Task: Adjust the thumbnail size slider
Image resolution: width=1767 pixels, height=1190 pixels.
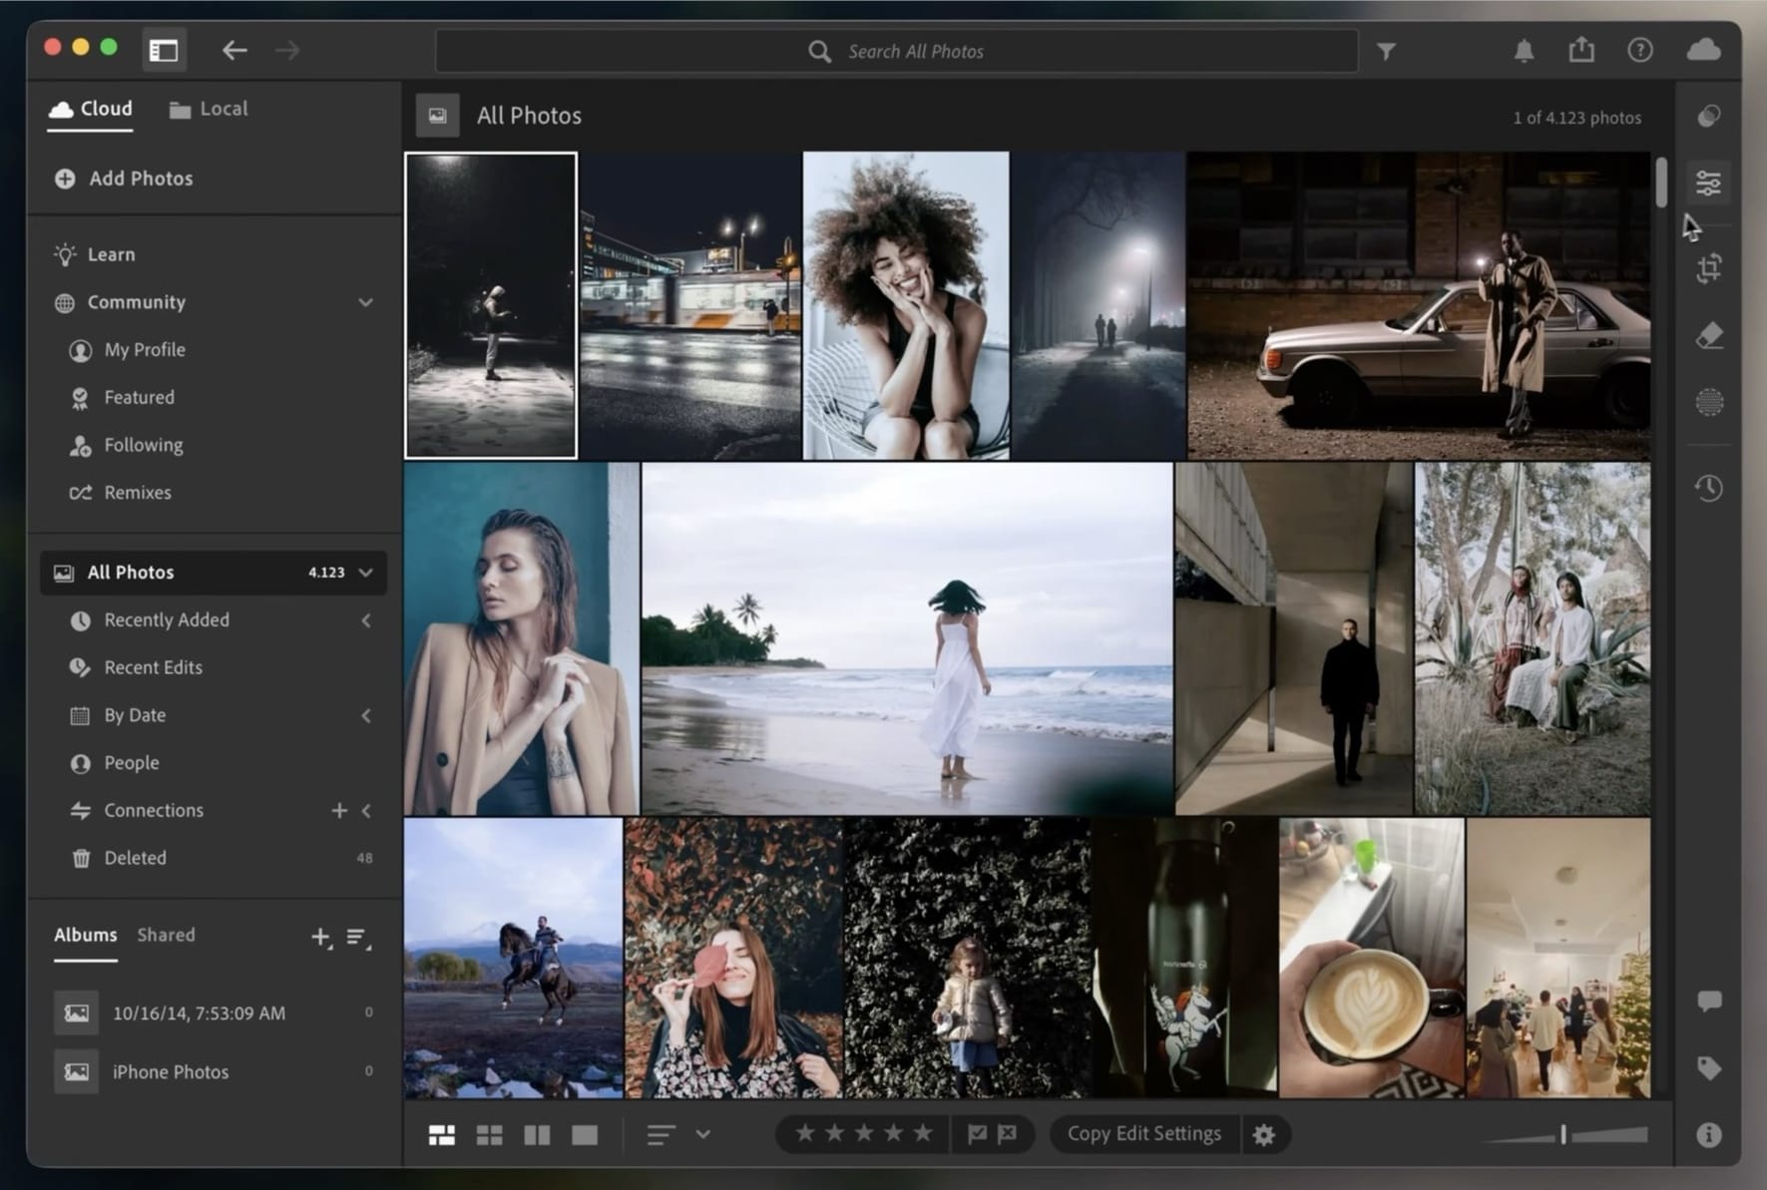Action: coord(1562,1134)
